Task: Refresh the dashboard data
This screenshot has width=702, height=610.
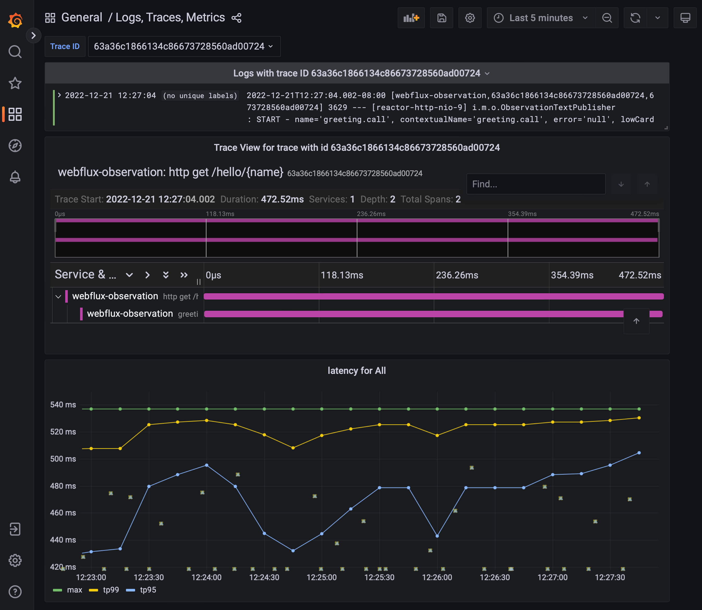Action: tap(636, 18)
